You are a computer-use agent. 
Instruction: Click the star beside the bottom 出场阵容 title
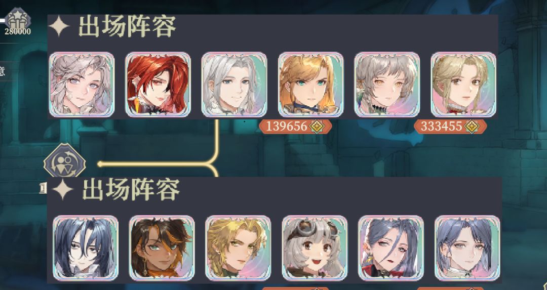63,190
